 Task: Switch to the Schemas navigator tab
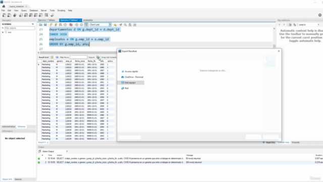click(x=21, y=127)
